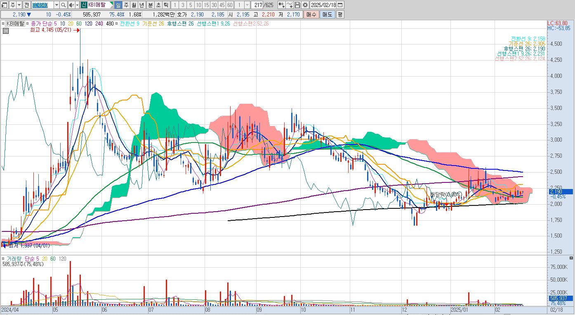Click the 초 seconds period button
Image resolution: width=575 pixels, height=315 pixels.
pyautogui.click(x=158, y=5)
